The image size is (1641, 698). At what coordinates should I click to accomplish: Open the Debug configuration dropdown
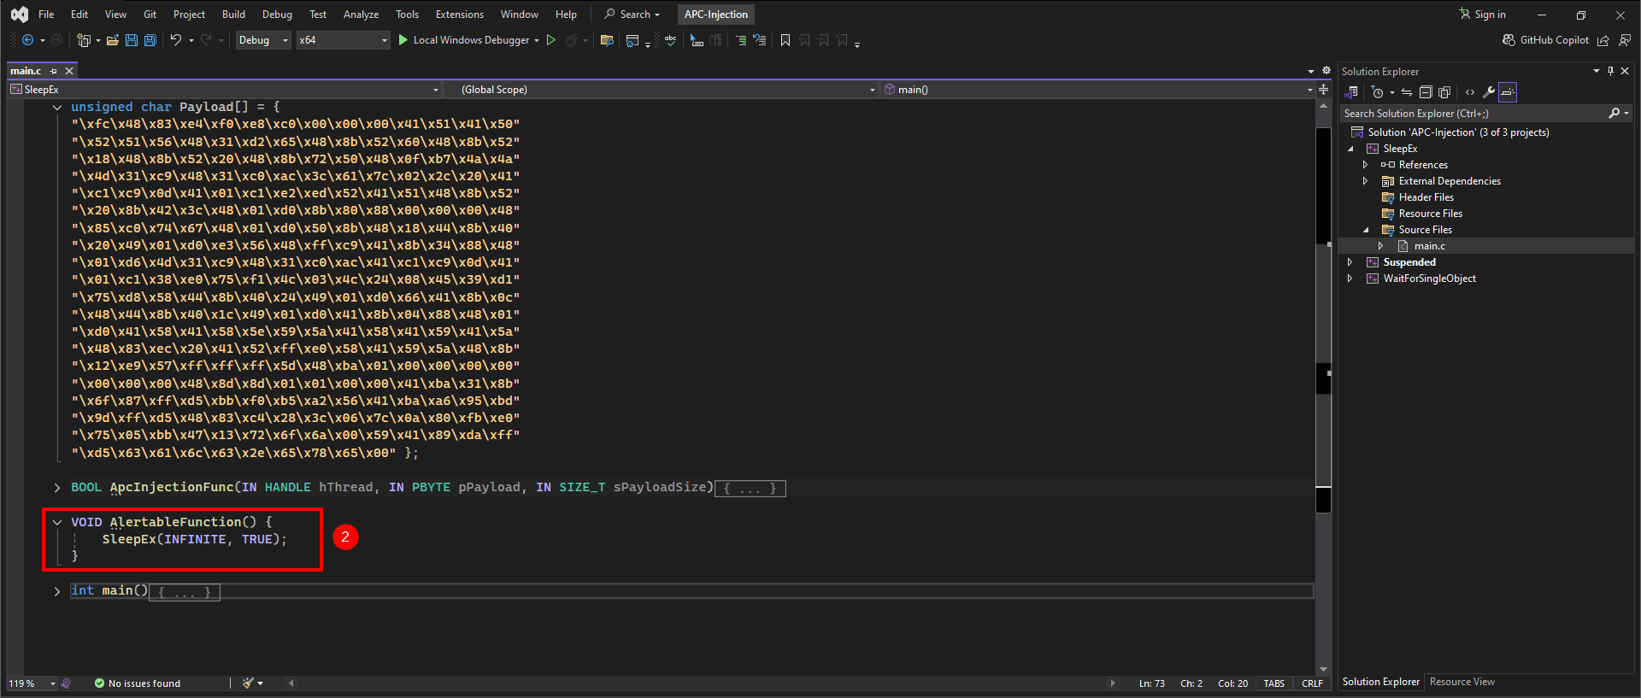point(263,40)
